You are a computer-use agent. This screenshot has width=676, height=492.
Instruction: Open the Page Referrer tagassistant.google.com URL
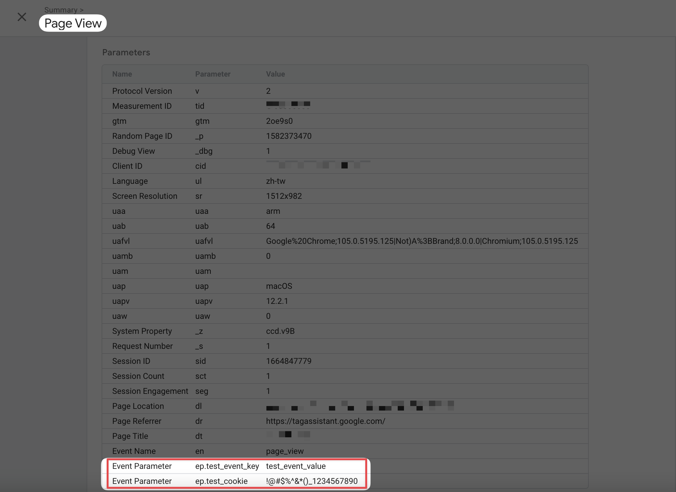click(325, 421)
